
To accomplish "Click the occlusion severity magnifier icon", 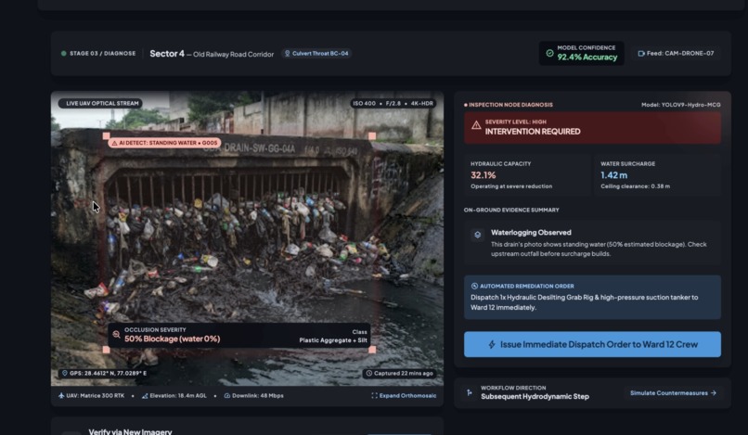I will pyautogui.click(x=116, y=334).
